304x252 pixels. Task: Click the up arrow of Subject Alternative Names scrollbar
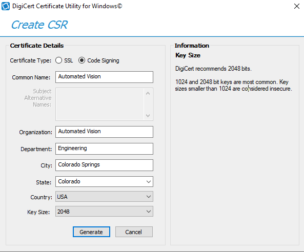click(x=148, y=93)
